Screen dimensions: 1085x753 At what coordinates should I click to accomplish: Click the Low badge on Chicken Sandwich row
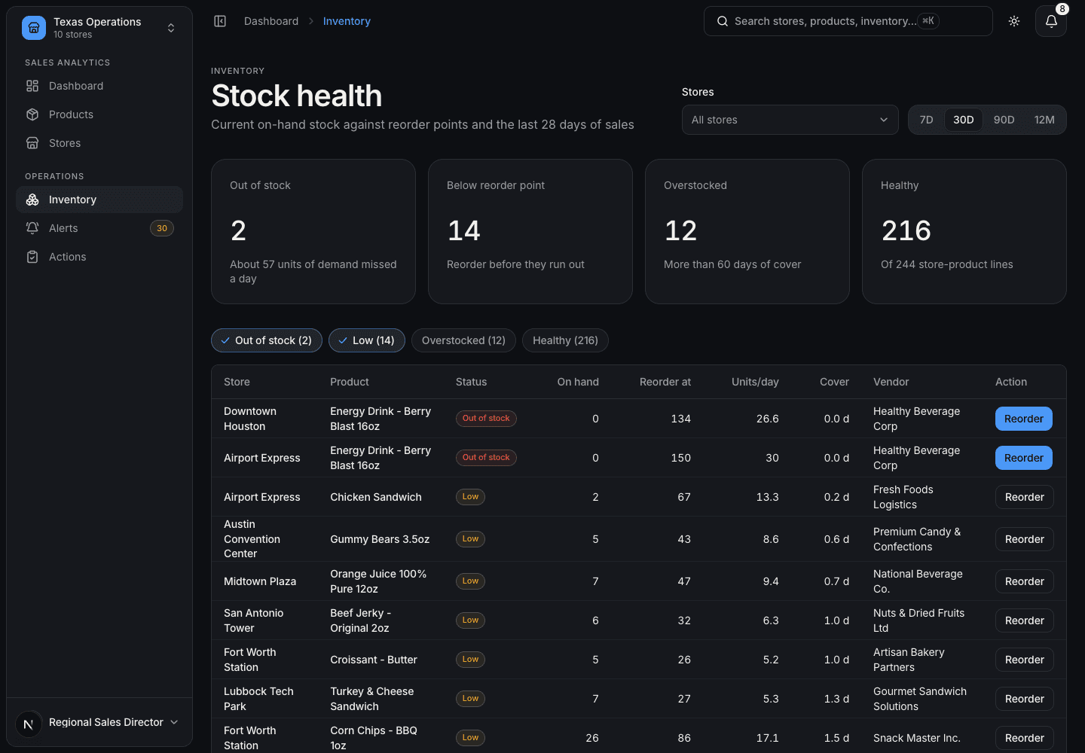tap(470, 497)
